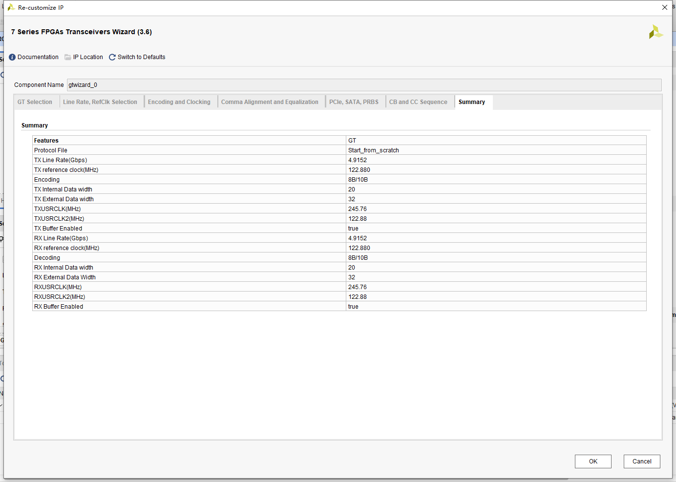Click the Switch to Defaults refresh icon
Viewport: 676px width, 482px height.
[112, 57]
